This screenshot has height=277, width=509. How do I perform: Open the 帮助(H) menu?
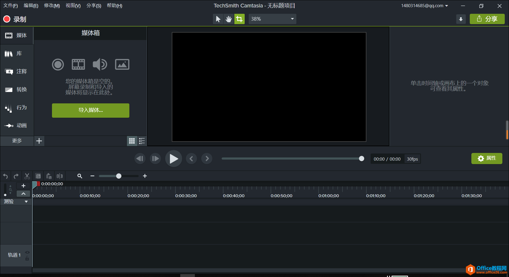[115, 6]
